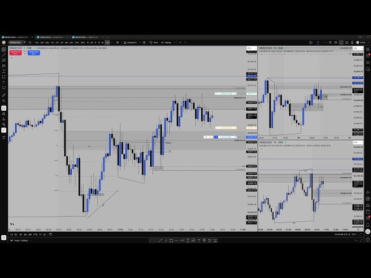Open the patterns drawing tools
The width and height of the screenshot is (371, 278).
tap(3, 66)
